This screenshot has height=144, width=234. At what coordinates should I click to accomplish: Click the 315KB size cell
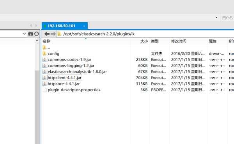[x=142, y=84]
